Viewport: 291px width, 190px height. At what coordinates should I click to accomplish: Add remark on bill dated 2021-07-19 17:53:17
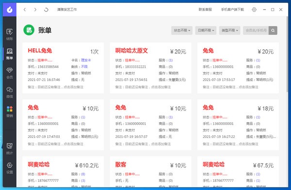click(x=230, y=87)
